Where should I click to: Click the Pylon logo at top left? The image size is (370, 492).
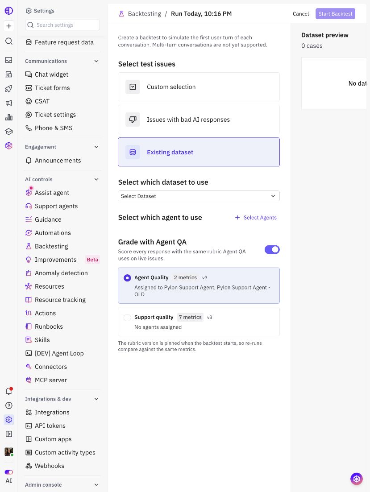coord(9,11)
